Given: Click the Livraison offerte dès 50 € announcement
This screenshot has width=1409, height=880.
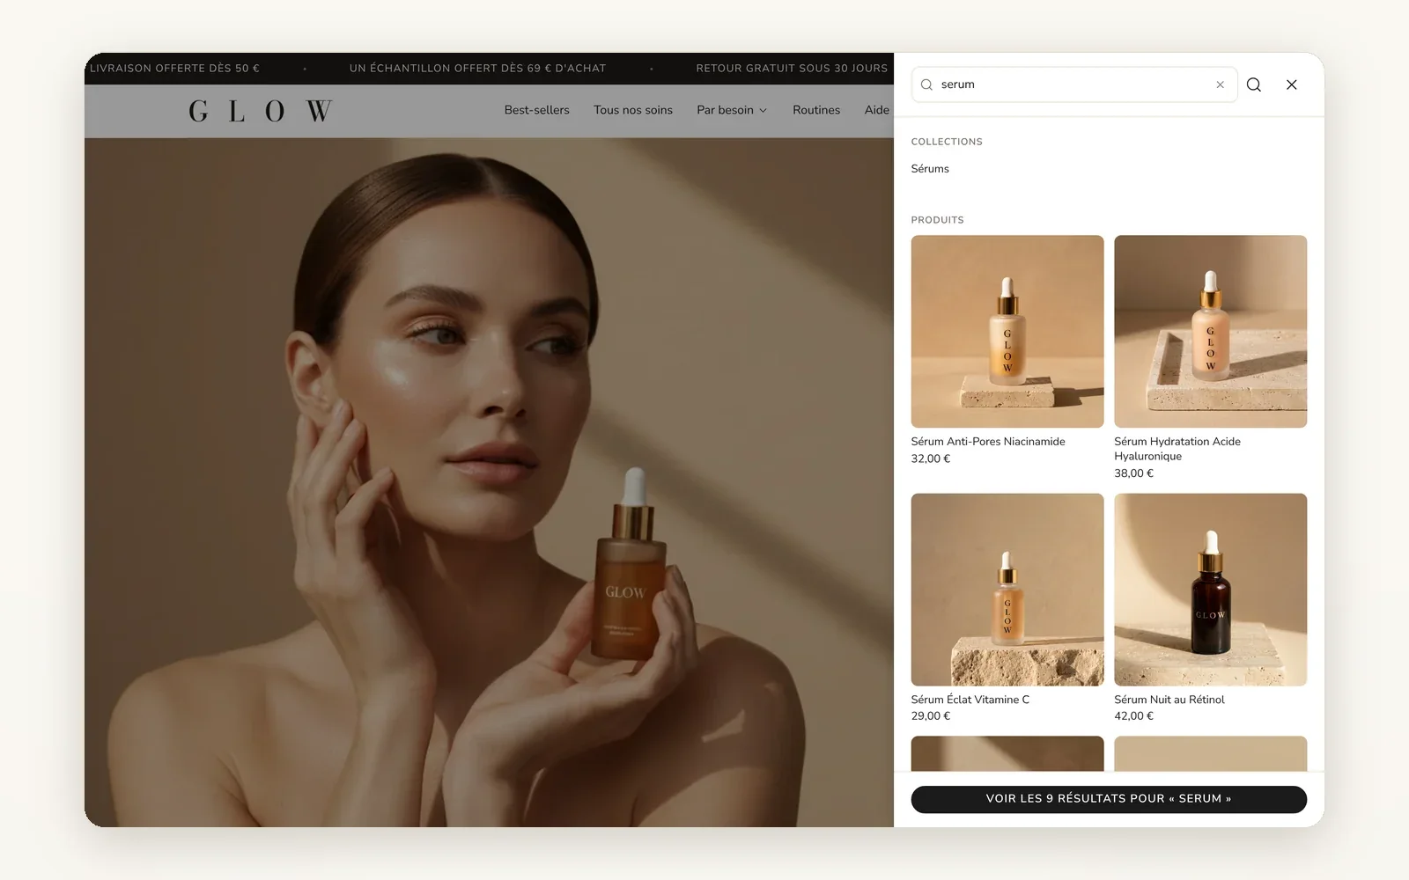Looking at the screenshot, I should pos(174,68).
